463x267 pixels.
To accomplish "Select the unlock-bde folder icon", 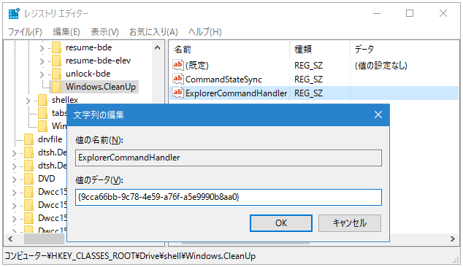I will 56,74.
